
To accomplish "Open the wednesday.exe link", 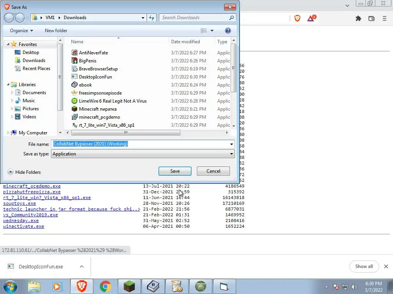I will (x=21, y=220).
